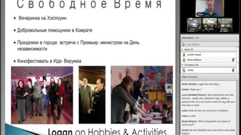Viewport: 241px width, 135px height.
Task: Click status icon right of Nicole Weitzner
Action: [x=233, y=60]
